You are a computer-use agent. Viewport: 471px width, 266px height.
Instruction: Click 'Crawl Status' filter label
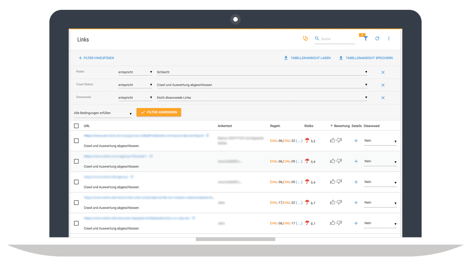tap(85, 84)
